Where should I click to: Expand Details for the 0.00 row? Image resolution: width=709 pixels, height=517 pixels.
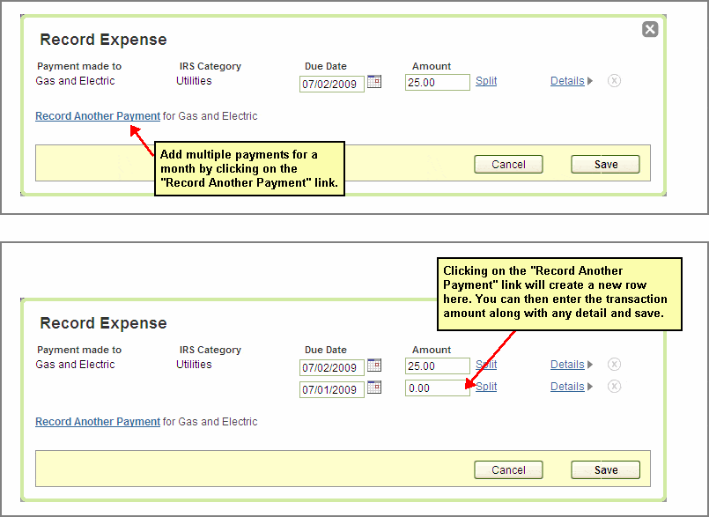click(x=571, y=387)
